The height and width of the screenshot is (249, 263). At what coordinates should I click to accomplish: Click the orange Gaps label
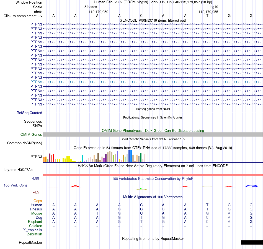[x=38, y=201]
